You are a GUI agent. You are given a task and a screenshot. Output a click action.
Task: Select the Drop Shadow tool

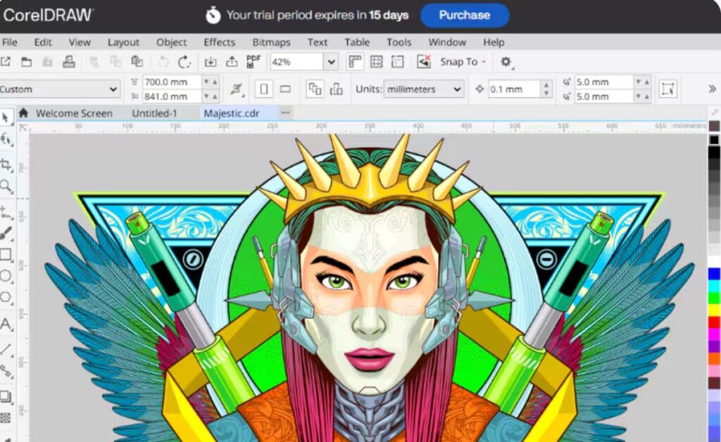pos(6,396)
